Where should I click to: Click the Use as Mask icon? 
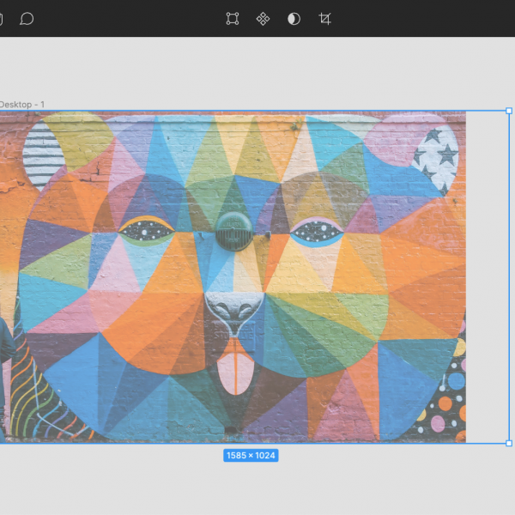(294, 18)
